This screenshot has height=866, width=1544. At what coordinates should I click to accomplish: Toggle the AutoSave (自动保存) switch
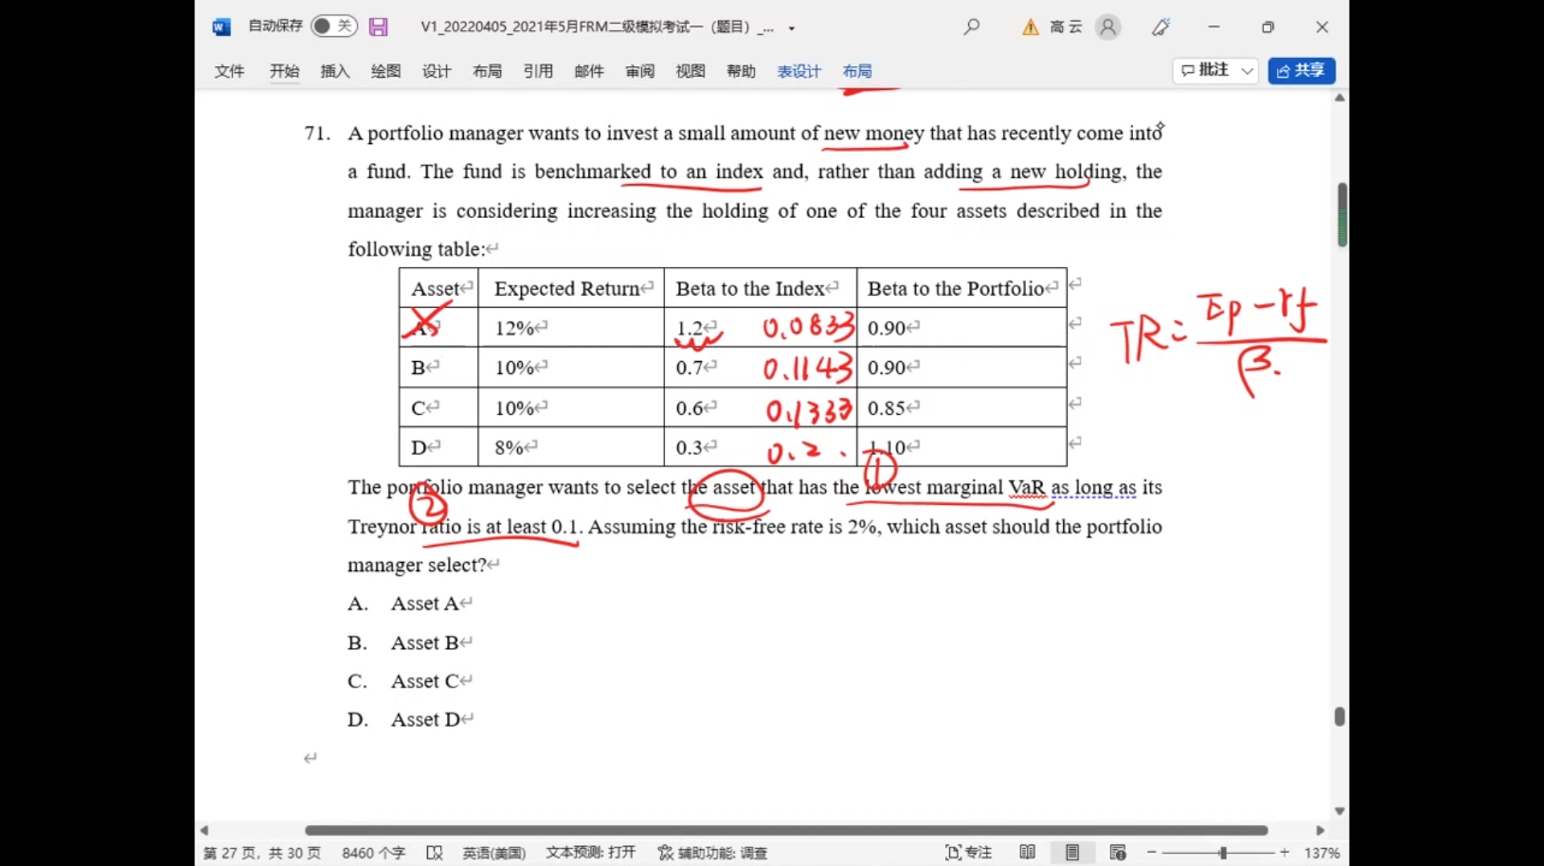coord(333,27)
